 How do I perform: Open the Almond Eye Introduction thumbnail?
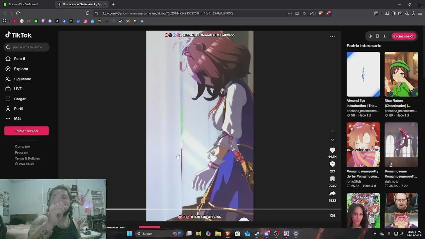363,74
